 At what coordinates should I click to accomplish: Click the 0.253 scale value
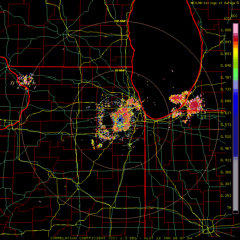point(226,196)
